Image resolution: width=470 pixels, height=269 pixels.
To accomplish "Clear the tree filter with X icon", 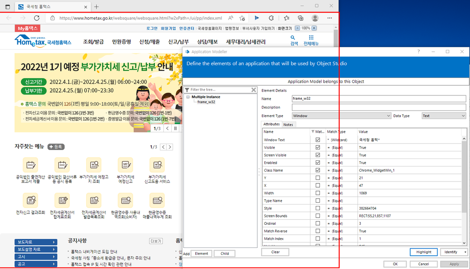I will (x=254, y=90).
